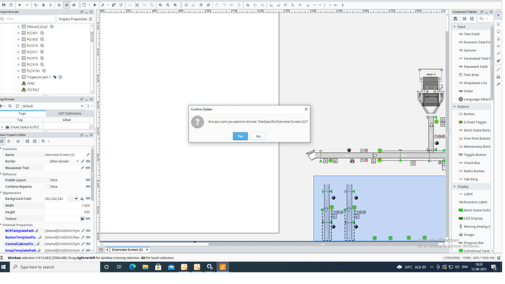Viewport: 505px width, 284px height.
Task: Start Preview Mode with the play icon
Action: point(94,5)
